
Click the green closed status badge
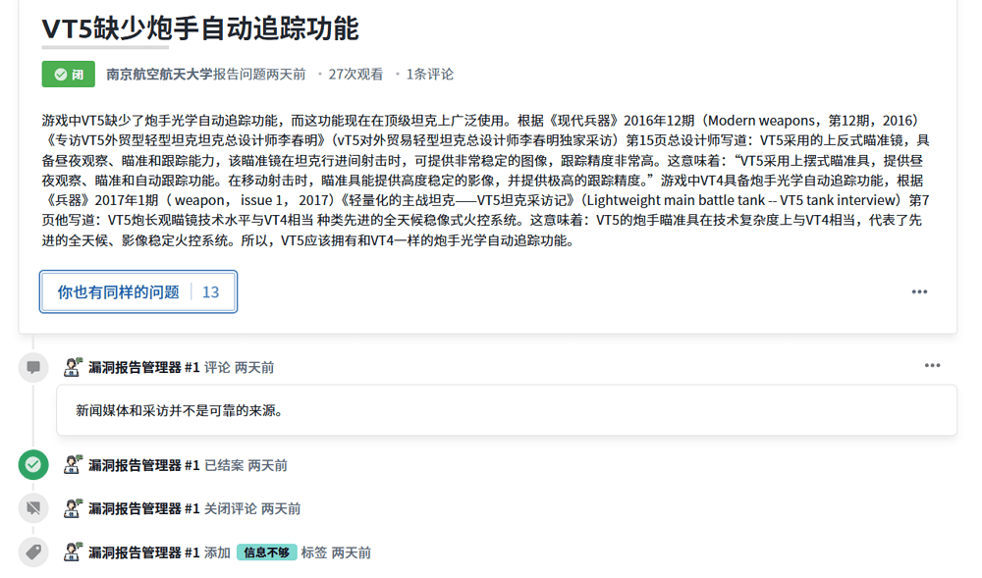point(68,74)
